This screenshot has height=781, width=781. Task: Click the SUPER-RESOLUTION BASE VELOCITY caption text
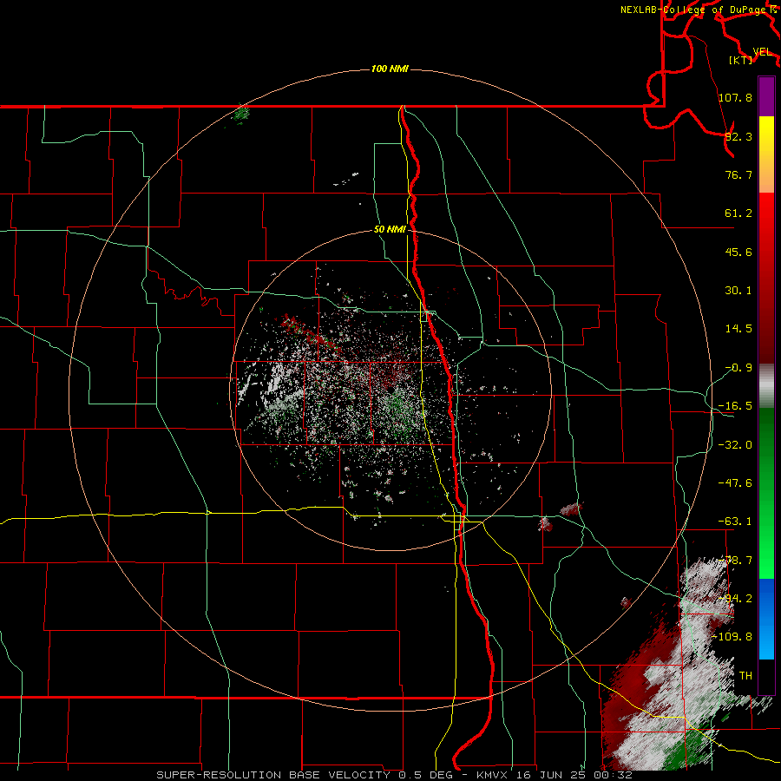pos(273,775)
